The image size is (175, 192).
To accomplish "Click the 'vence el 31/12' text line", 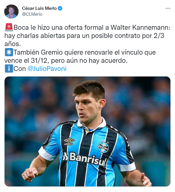I will pyautogui.click(x=66, y=61).
